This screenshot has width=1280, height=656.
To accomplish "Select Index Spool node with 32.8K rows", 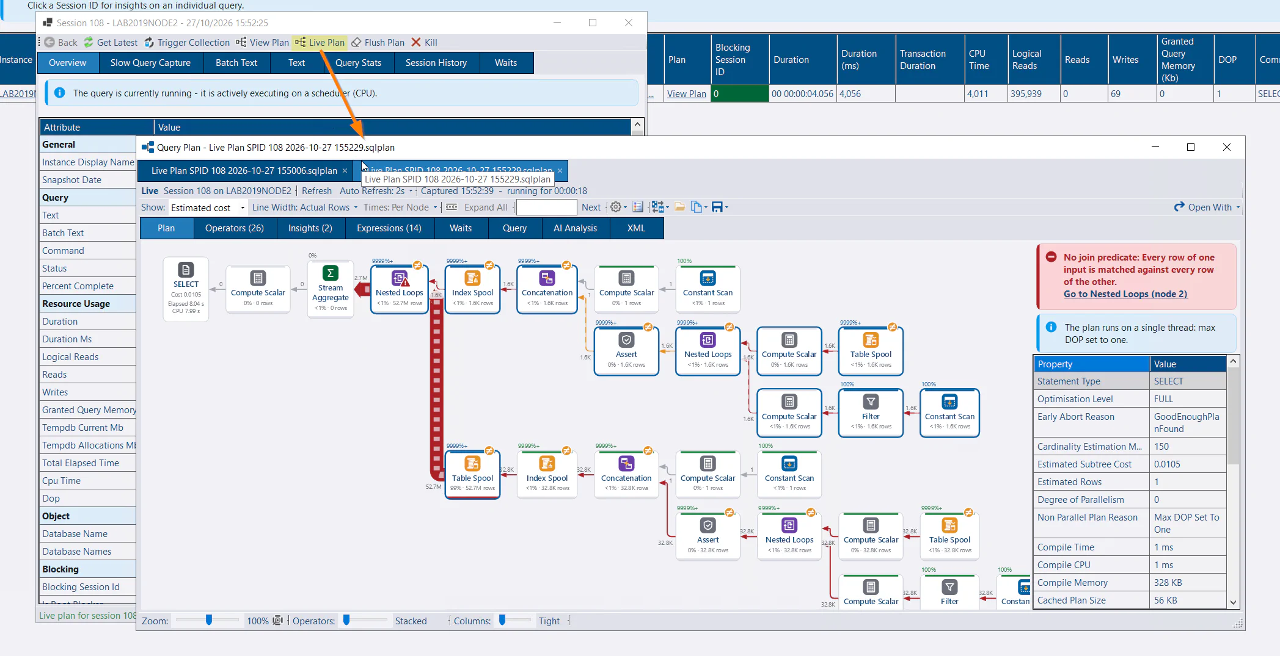I will [x=547, y=475].
